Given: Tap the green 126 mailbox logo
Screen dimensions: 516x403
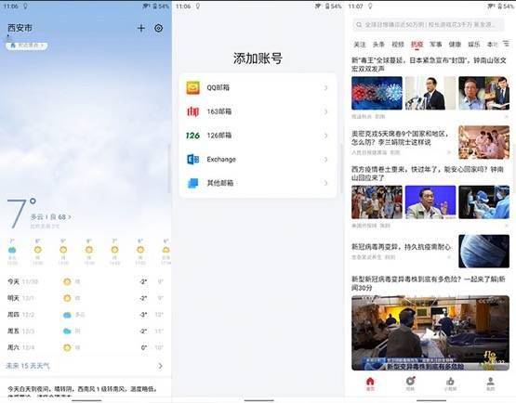Looking at the screenshot, I should click(x=192, y=136).
